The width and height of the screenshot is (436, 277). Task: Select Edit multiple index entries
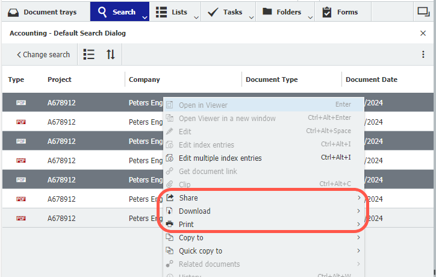pyautogui.click(x=220, y=158)
